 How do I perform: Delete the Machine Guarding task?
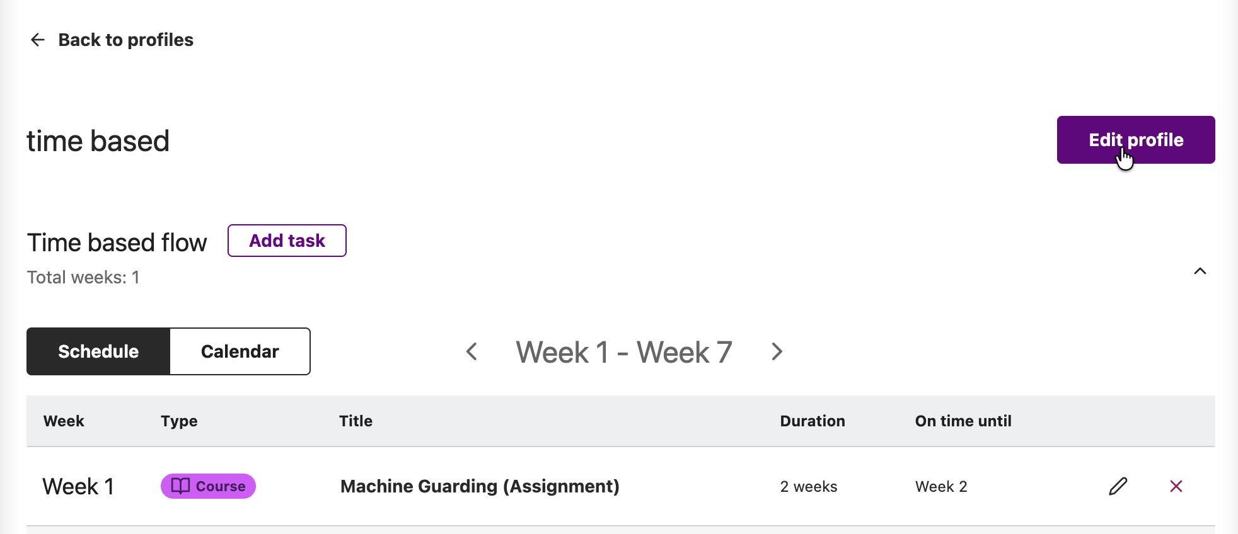[x=1176, y=486]
